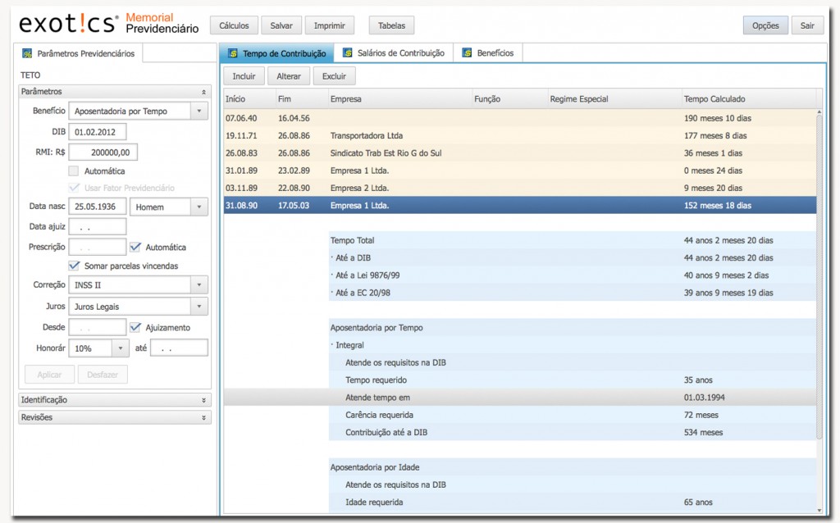The image size is (840, 523).
Task: Click the Cálculos button
Action: coord(234,25)
